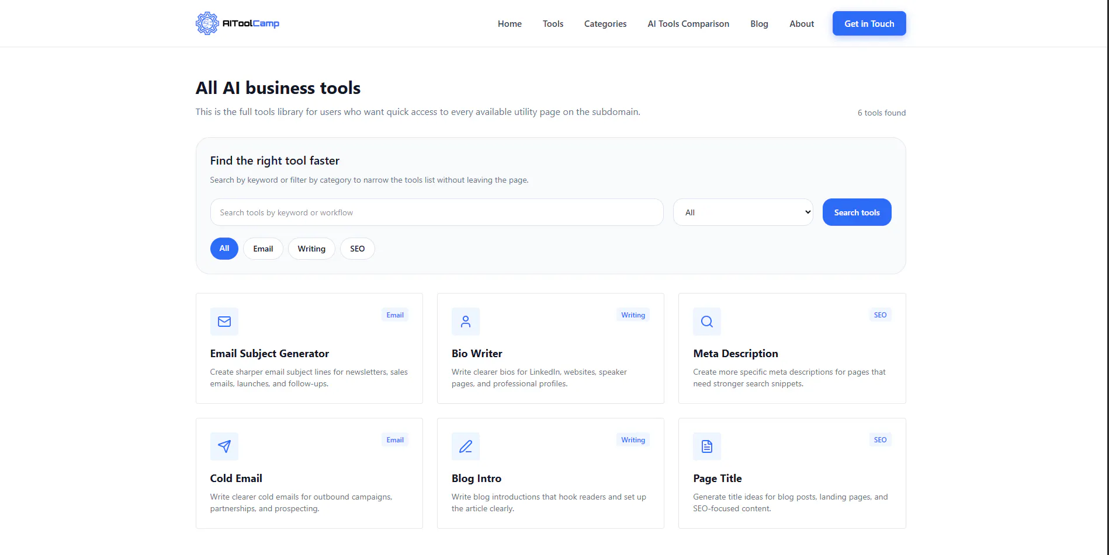
Task: Open the About page link
Action: pyautogui.click(x=802, y=24)
